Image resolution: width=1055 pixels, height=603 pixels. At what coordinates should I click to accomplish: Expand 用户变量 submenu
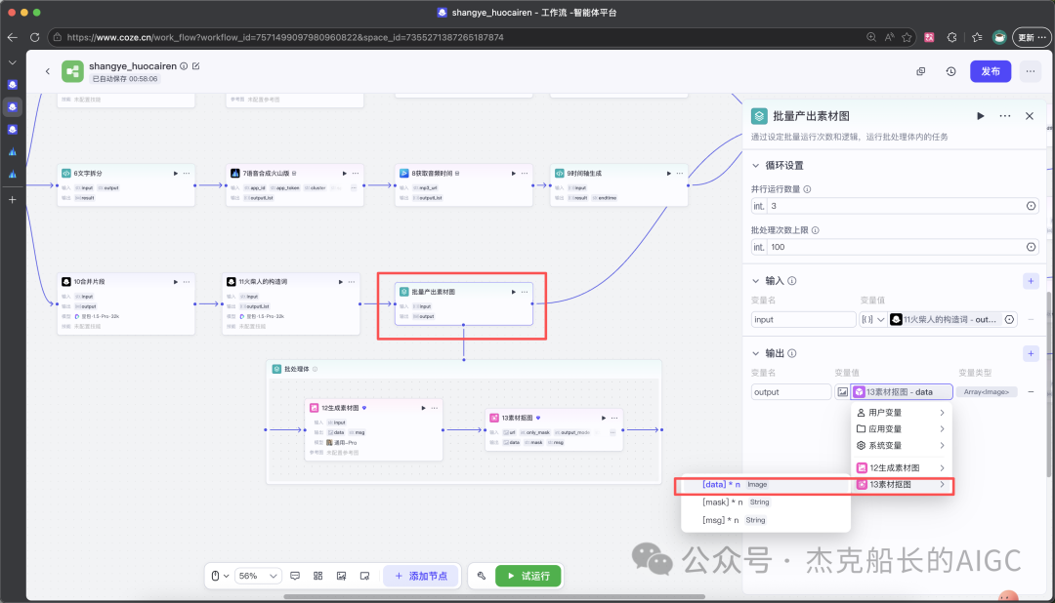click(901, 413)
